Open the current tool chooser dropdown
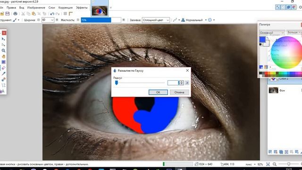 pos(16,20)
